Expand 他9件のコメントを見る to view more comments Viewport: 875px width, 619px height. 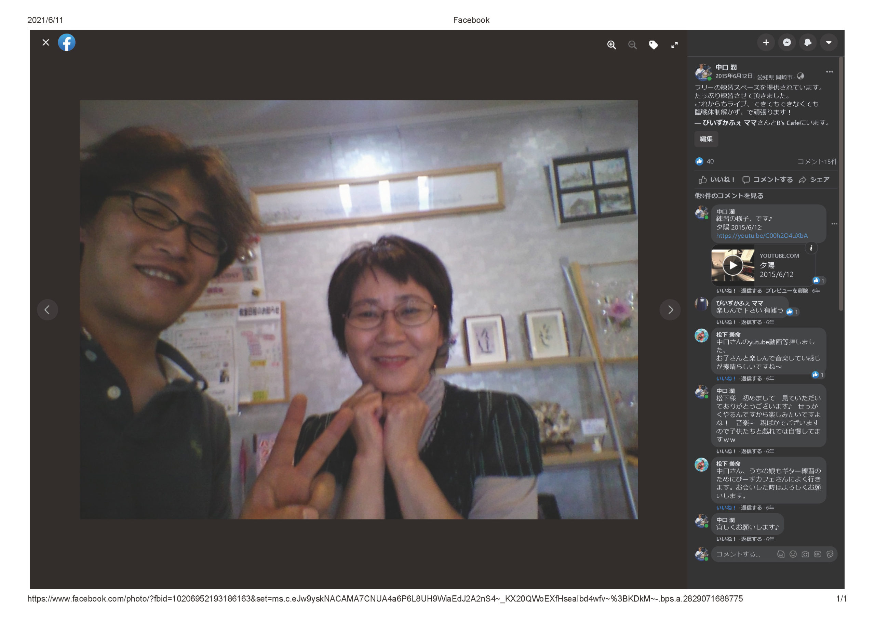[x=728, y=196]
